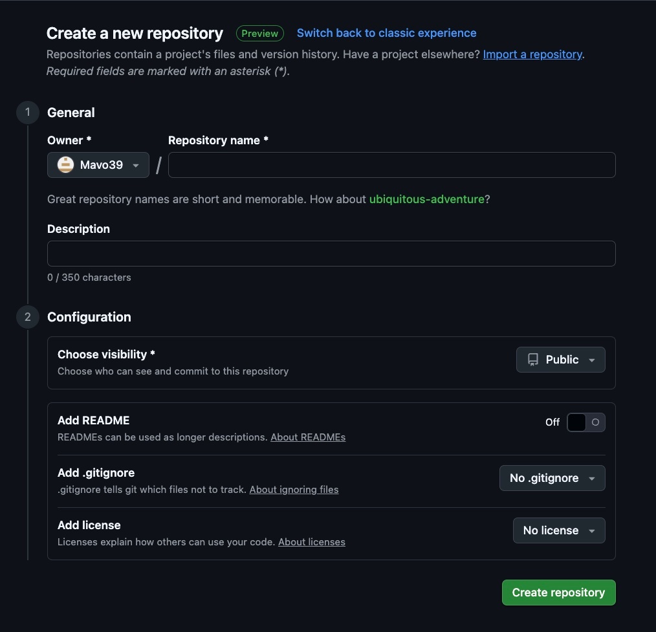The height and width of the screenshot is (632, 656).
Task: Click the Preview badge label
Action: [x=259, y=34]
